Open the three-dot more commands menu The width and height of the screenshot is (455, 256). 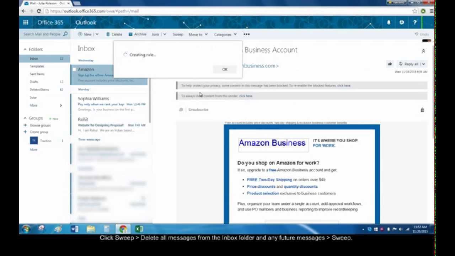coord(247,34)
